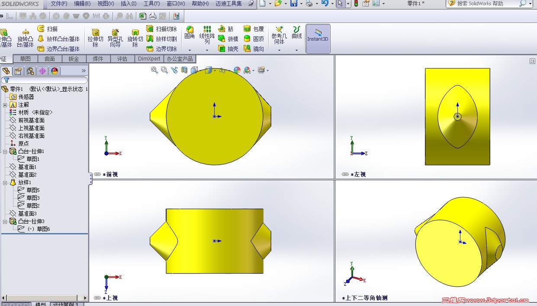Toggle the link icon beside *前视 label
Image resolution: width=537 pixels, height=306 pixels.
click(x=97, y=175)
